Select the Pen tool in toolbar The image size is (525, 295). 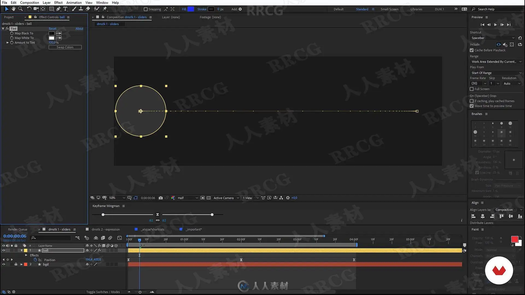tap(58, 9)
